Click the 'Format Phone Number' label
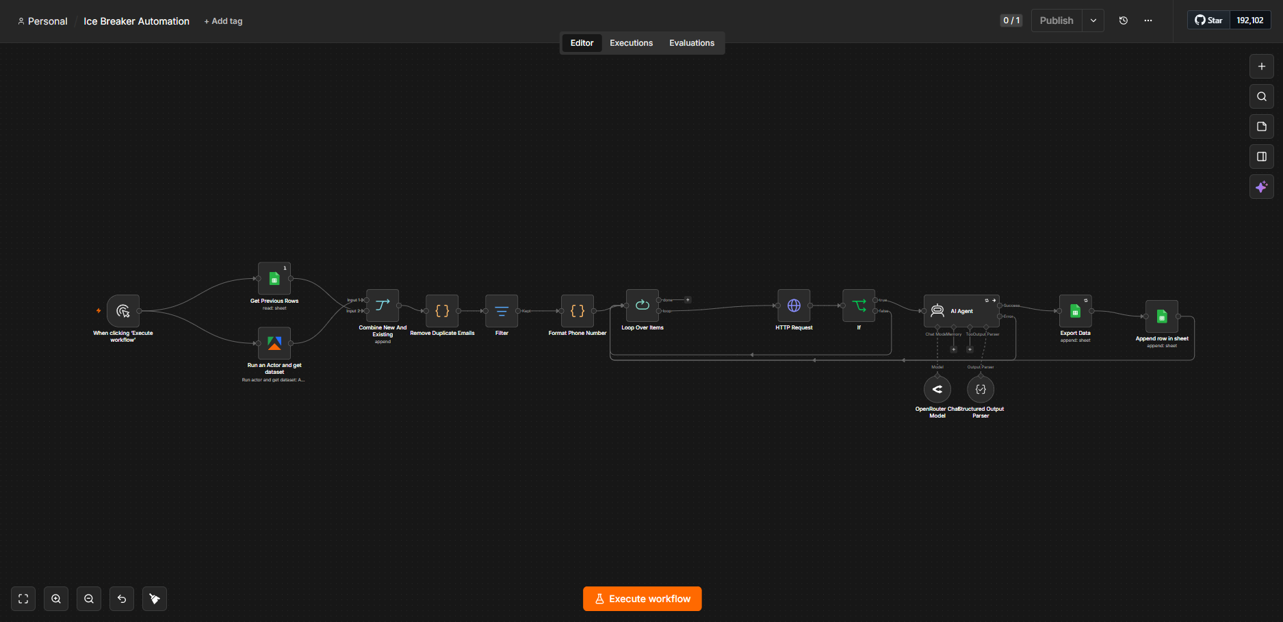 [x=578, y=333]
